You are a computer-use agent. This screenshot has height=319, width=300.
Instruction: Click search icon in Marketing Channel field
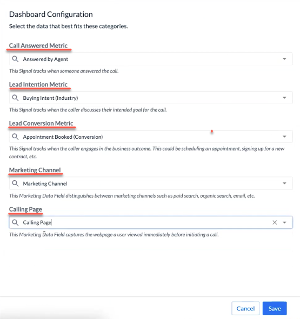15,184
